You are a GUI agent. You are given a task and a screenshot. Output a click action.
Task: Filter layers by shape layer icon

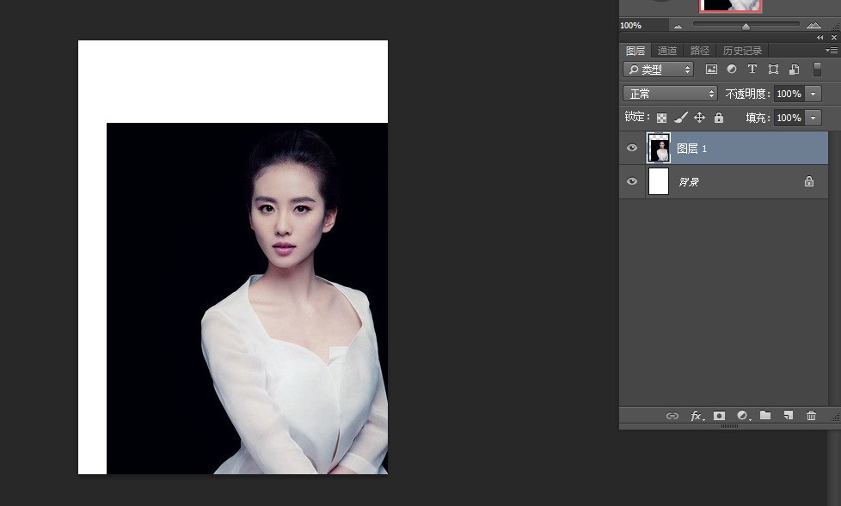tap(773, 69)
